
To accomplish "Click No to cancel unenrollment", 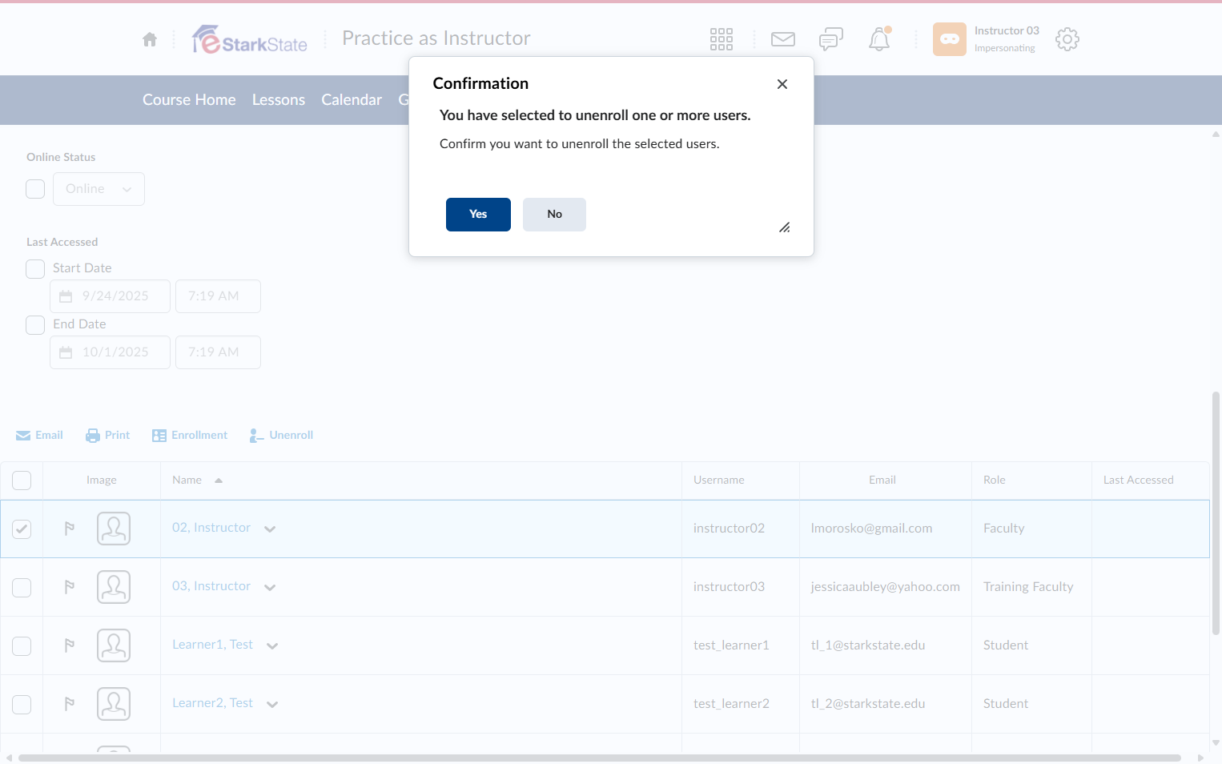I will tap(554, 215).
